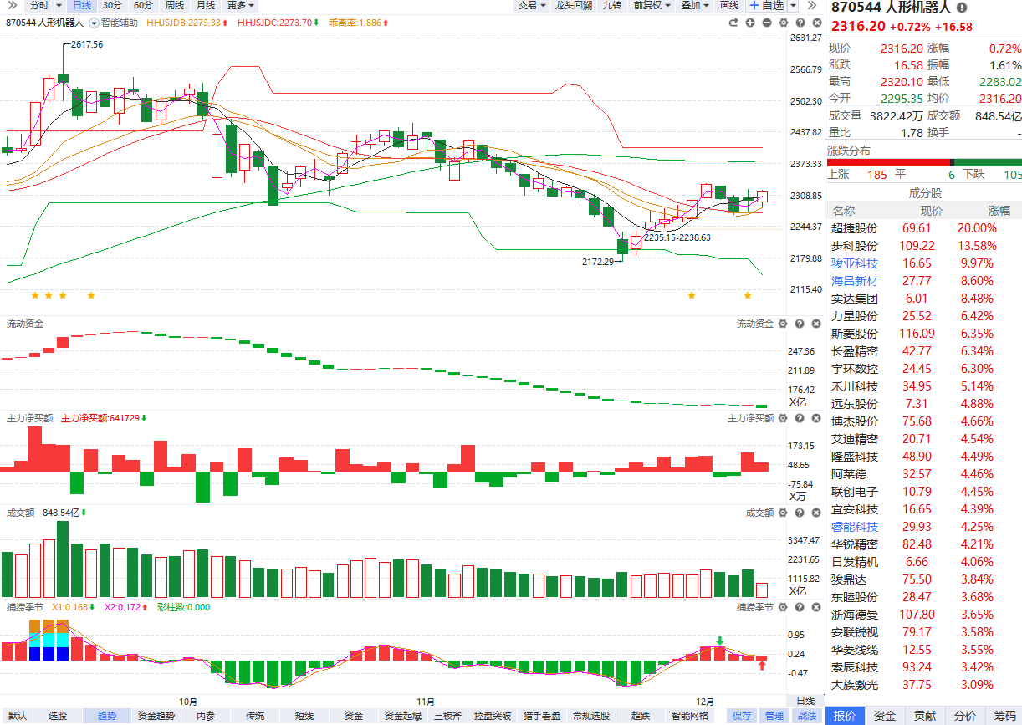Click the restore/refresh arrow icon above main chart
Image resolution: width=1022 pixels, height=725 pixels.
pyautogui.click(x=735, y=23)
